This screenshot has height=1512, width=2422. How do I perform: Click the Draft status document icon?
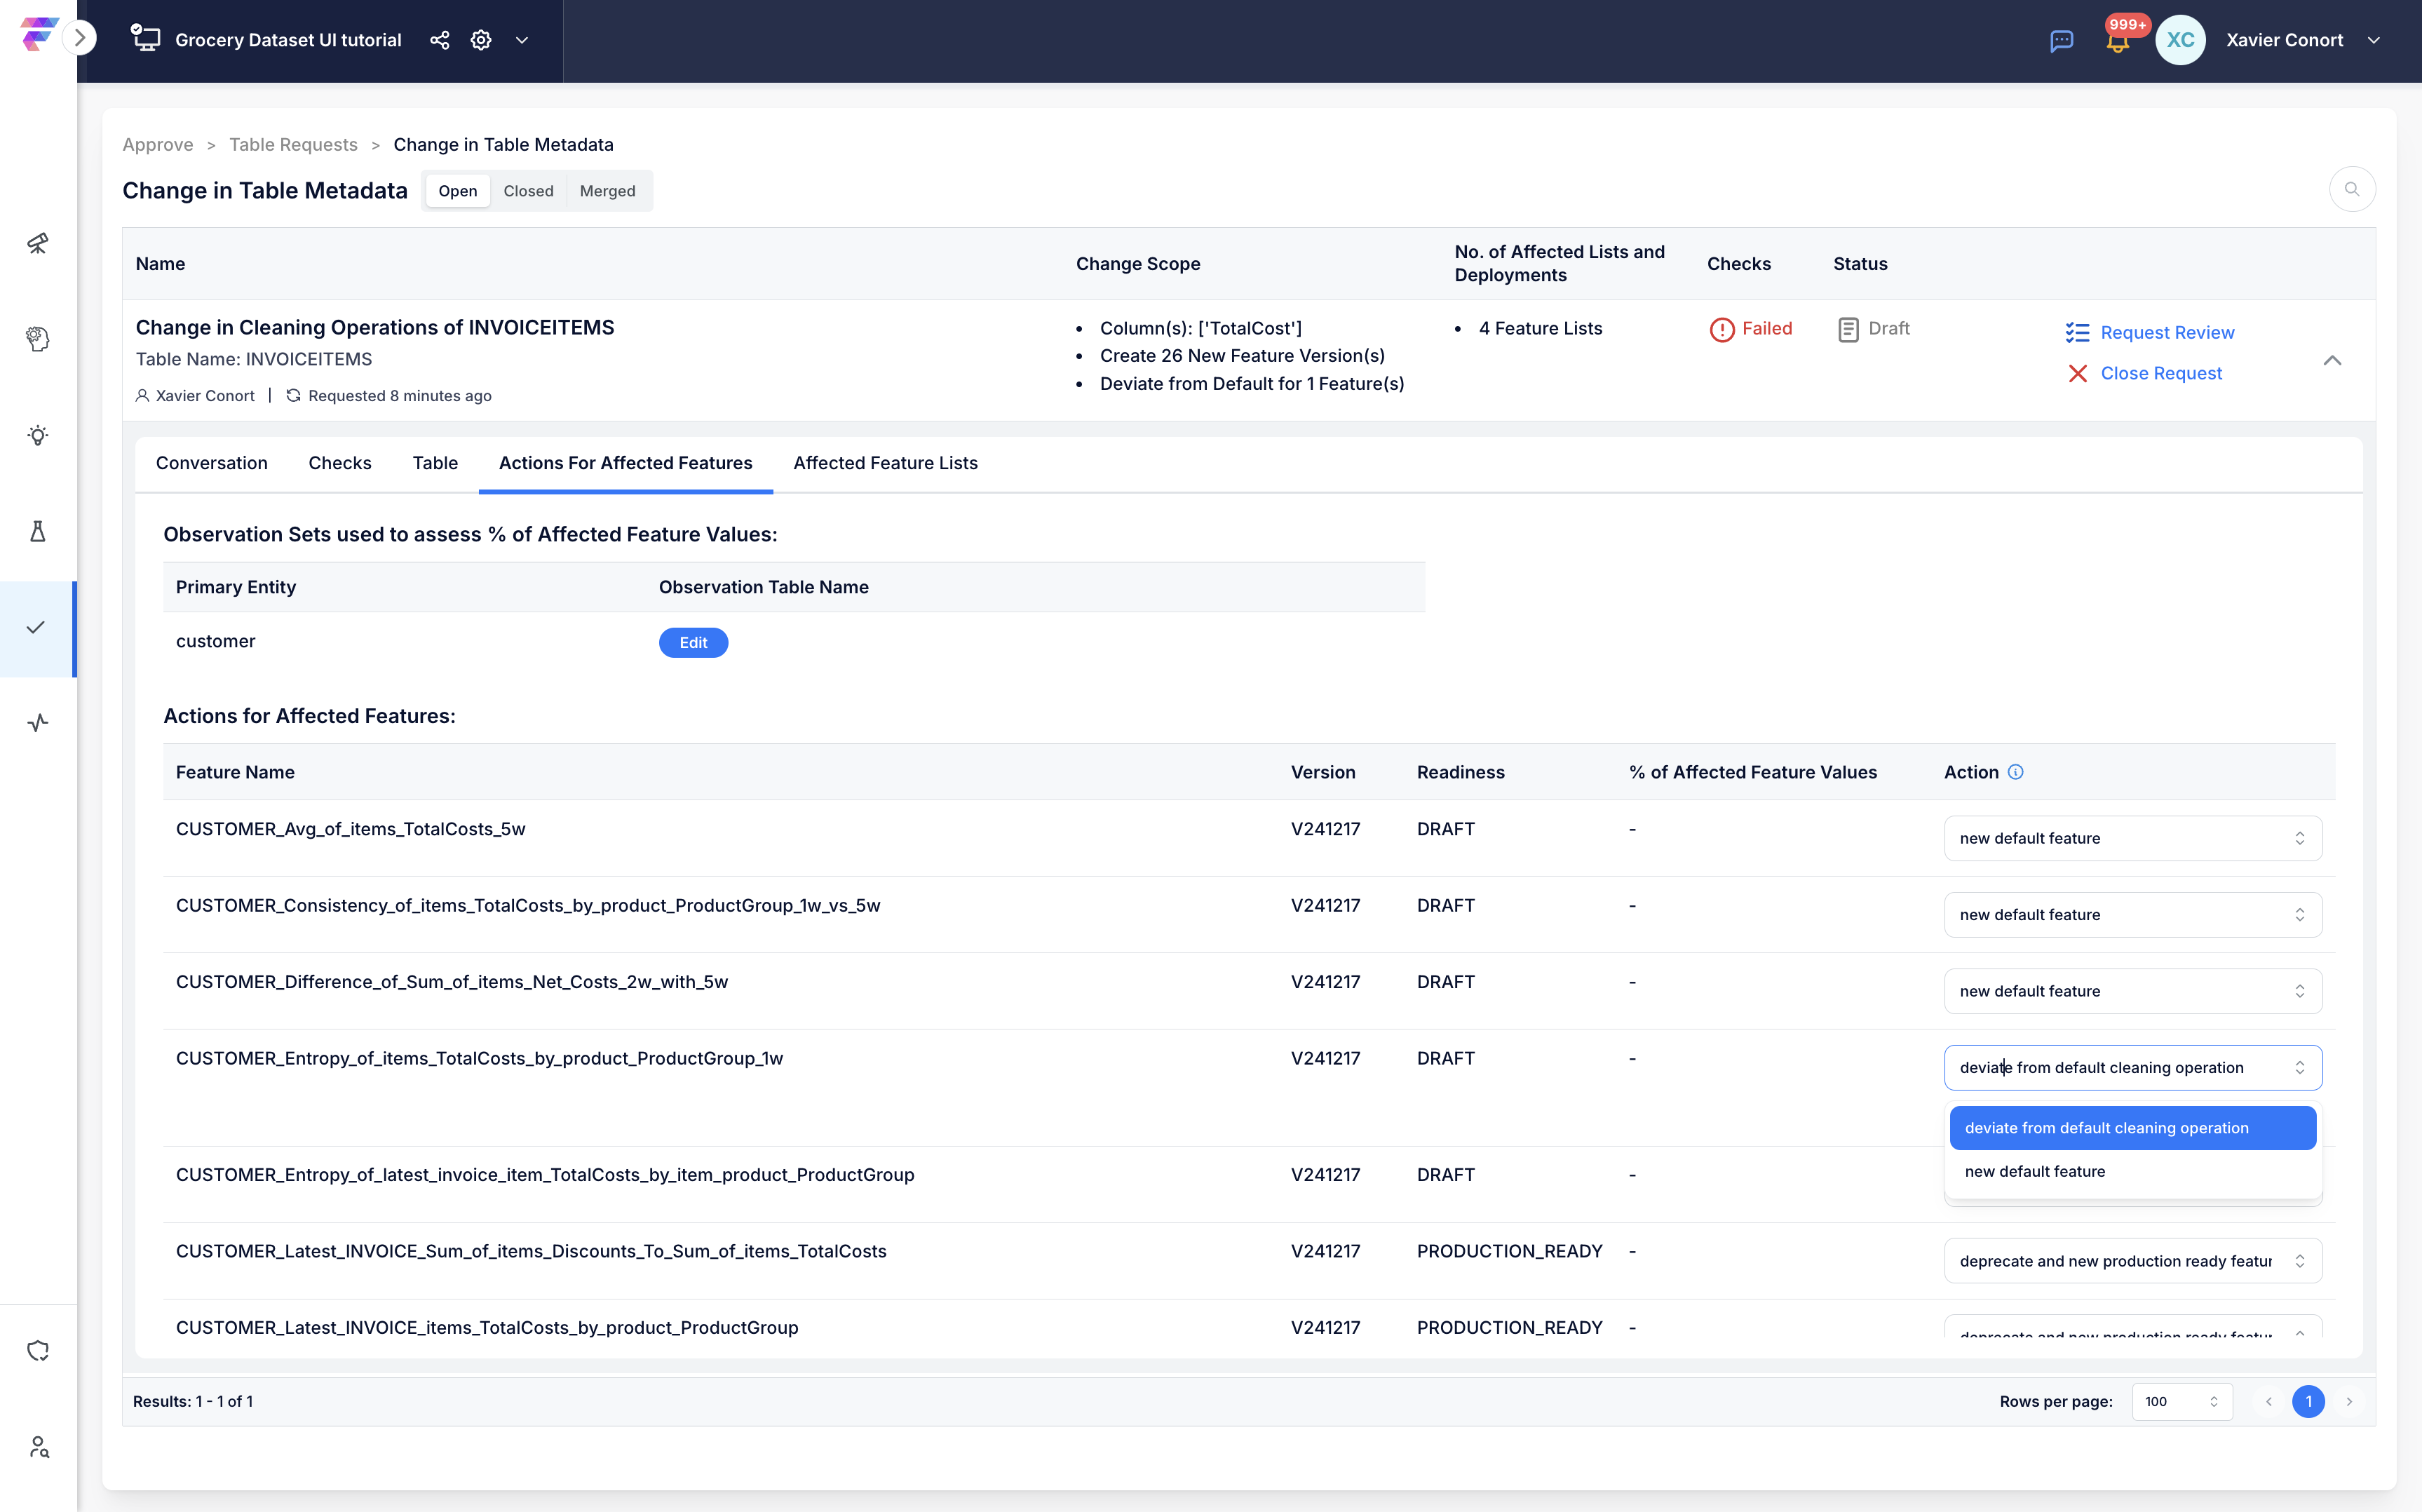click(x=1848, y=329)
